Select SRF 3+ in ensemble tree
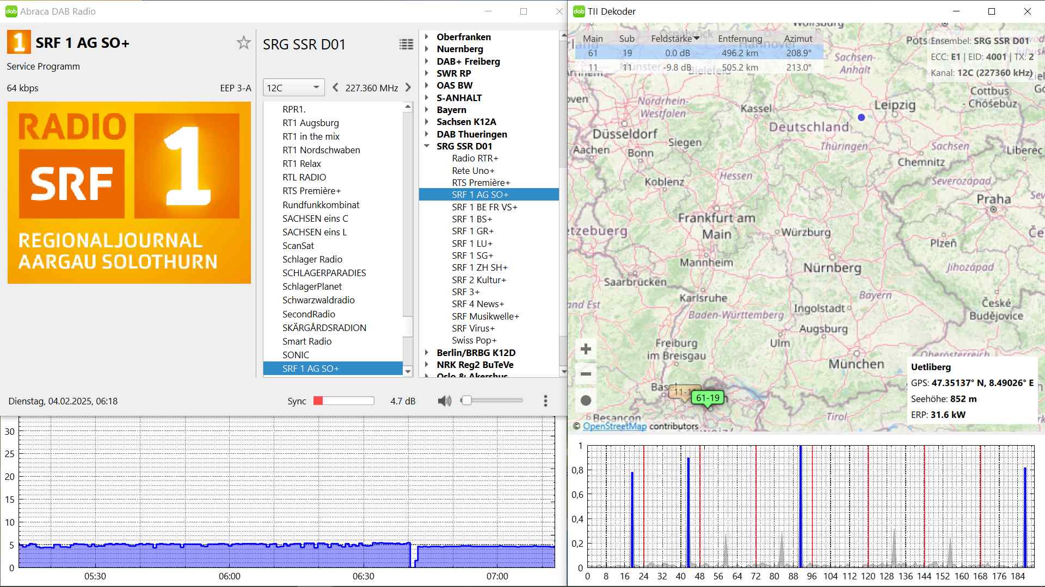The image size is (1045, 587). tap(465, 292)
